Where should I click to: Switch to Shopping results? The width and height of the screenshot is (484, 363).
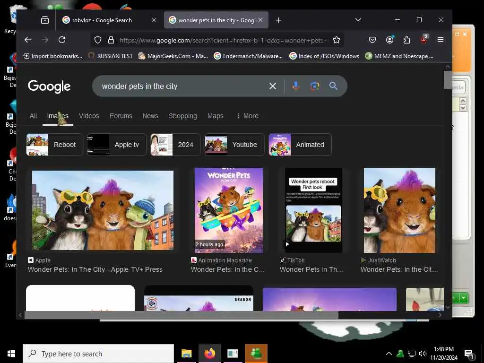pyautogui.click(x=183, y=116)
